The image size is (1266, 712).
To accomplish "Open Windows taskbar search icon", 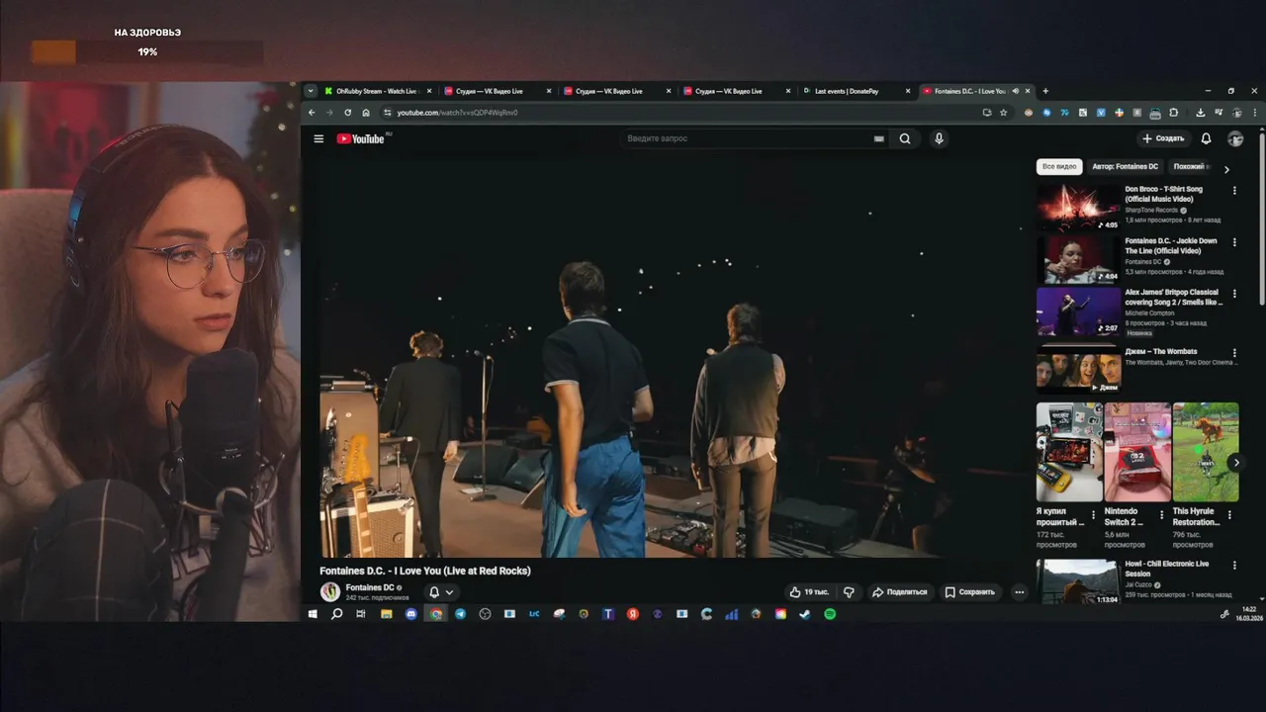I will pos(336,614).
